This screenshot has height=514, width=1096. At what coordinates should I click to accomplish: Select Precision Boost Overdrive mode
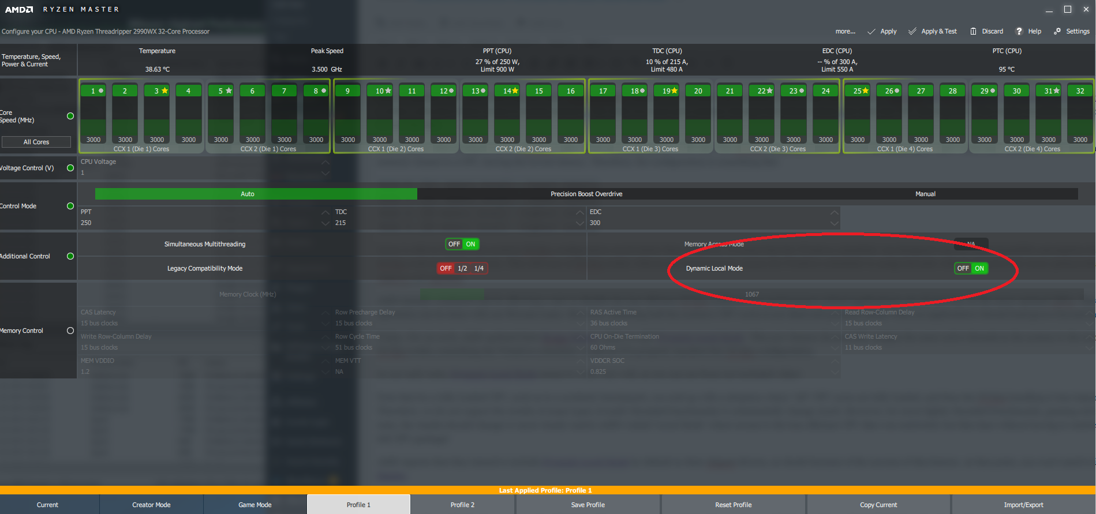coord(586,194)
